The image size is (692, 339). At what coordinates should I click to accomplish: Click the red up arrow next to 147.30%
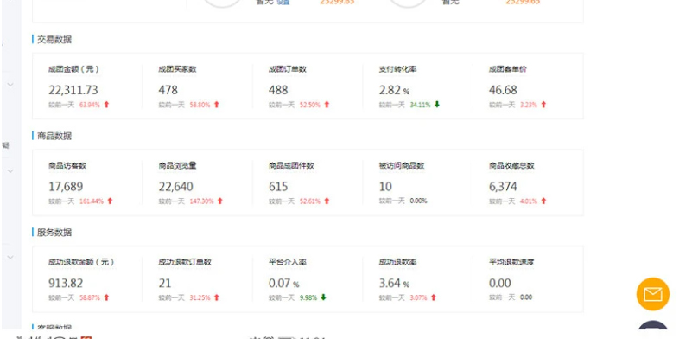(219, 201)
